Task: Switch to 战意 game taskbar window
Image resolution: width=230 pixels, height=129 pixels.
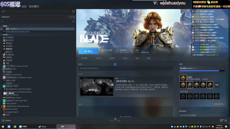Action: click(66, 127)
